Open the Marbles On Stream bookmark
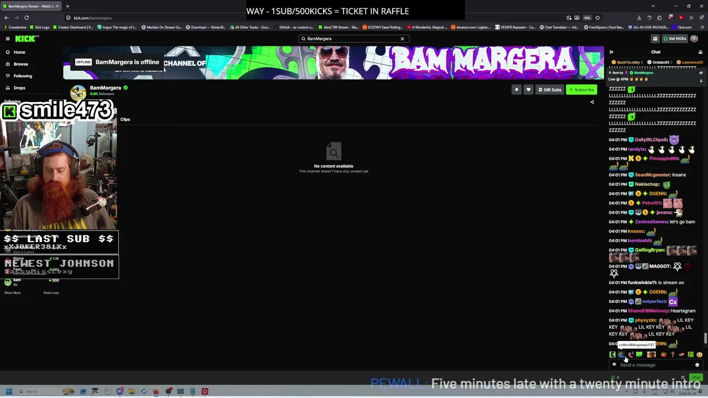Image resolution: width=708 pixels, height=398 pixels. click(x=162, y=27)
